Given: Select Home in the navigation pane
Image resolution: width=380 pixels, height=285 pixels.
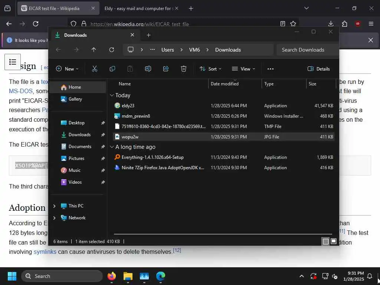Looking at the screenshot, I should (x=78, y=87).
